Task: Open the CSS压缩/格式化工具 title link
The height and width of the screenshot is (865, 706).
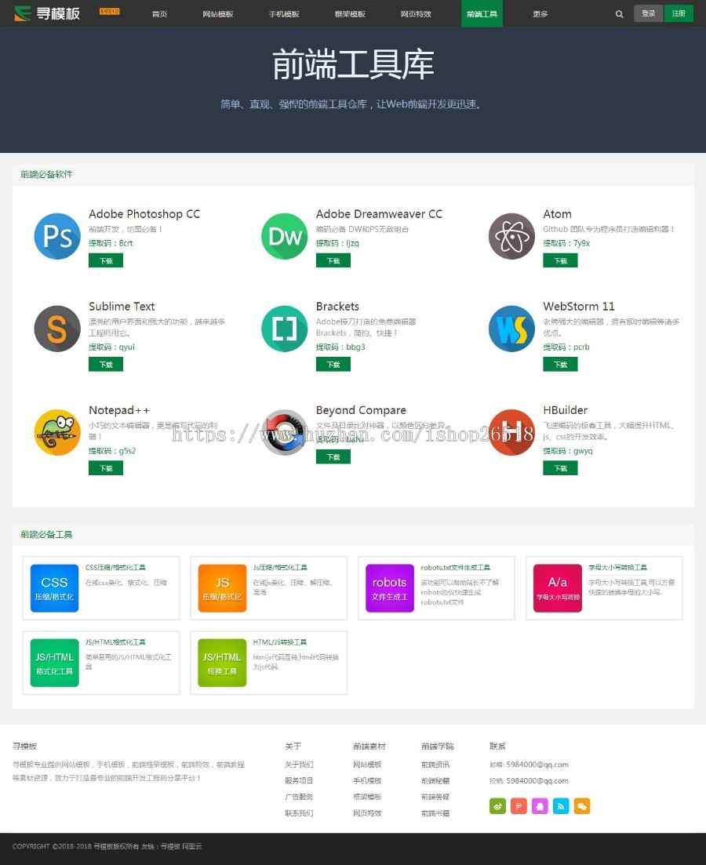Action: 115,568
